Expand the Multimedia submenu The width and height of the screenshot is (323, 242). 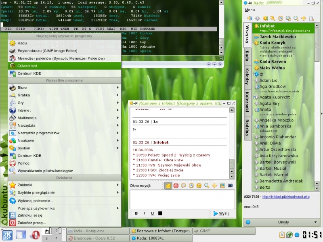64,118
